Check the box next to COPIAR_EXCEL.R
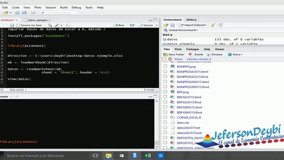The image size is (284, 160). (x=165, y=117)
